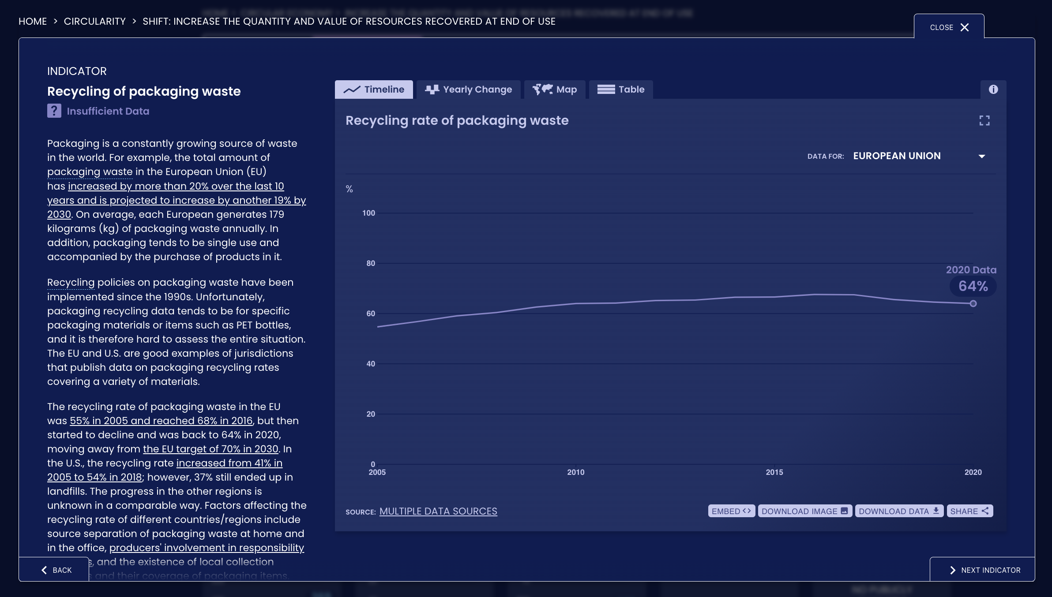Click the dropdown arrow next to European Union
Viewport: 1052px width, 597px height.
tap(982, 157)
